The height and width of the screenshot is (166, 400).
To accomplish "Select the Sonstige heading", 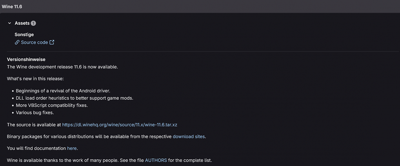I will [x=24, y=35].
